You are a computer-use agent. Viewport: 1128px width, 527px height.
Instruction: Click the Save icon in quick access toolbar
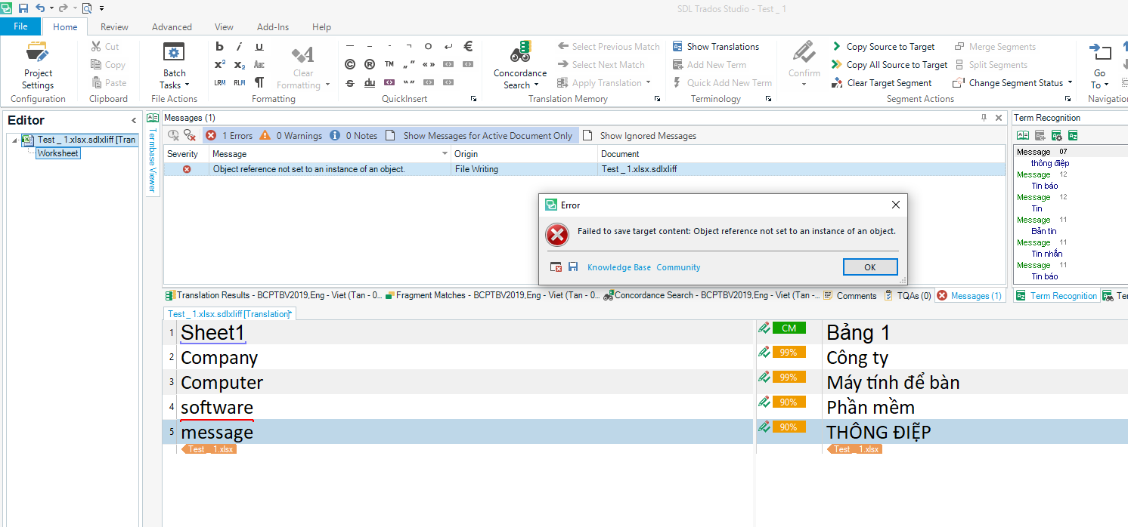[23, 8]
